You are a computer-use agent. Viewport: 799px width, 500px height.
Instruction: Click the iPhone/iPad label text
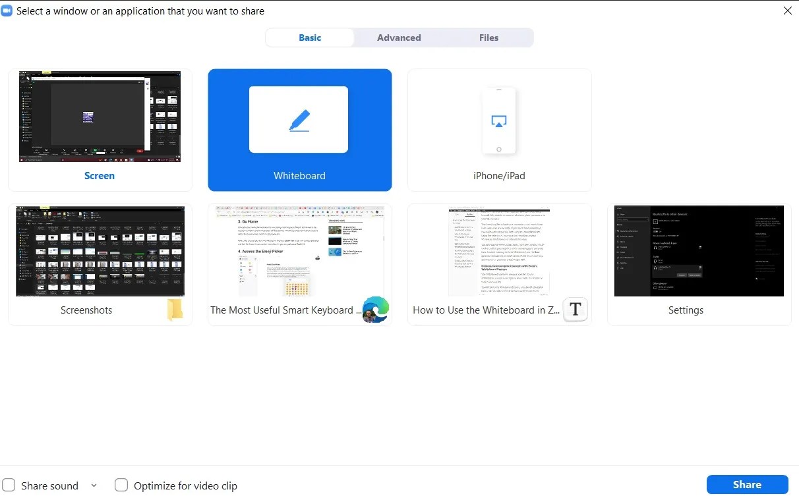tap(499, 176)
